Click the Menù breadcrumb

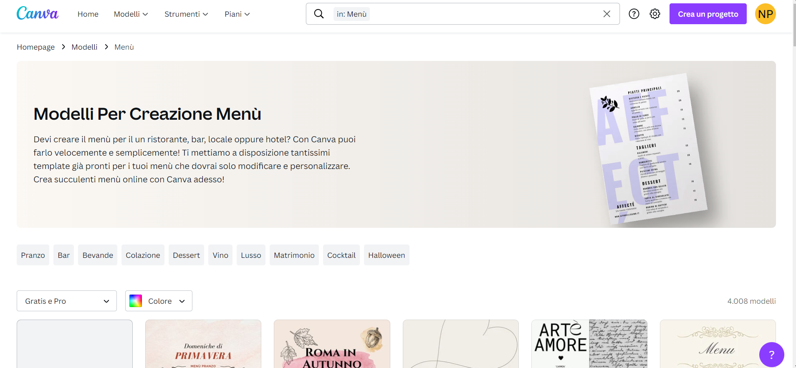pyautogui.click(x=124, y=47)
